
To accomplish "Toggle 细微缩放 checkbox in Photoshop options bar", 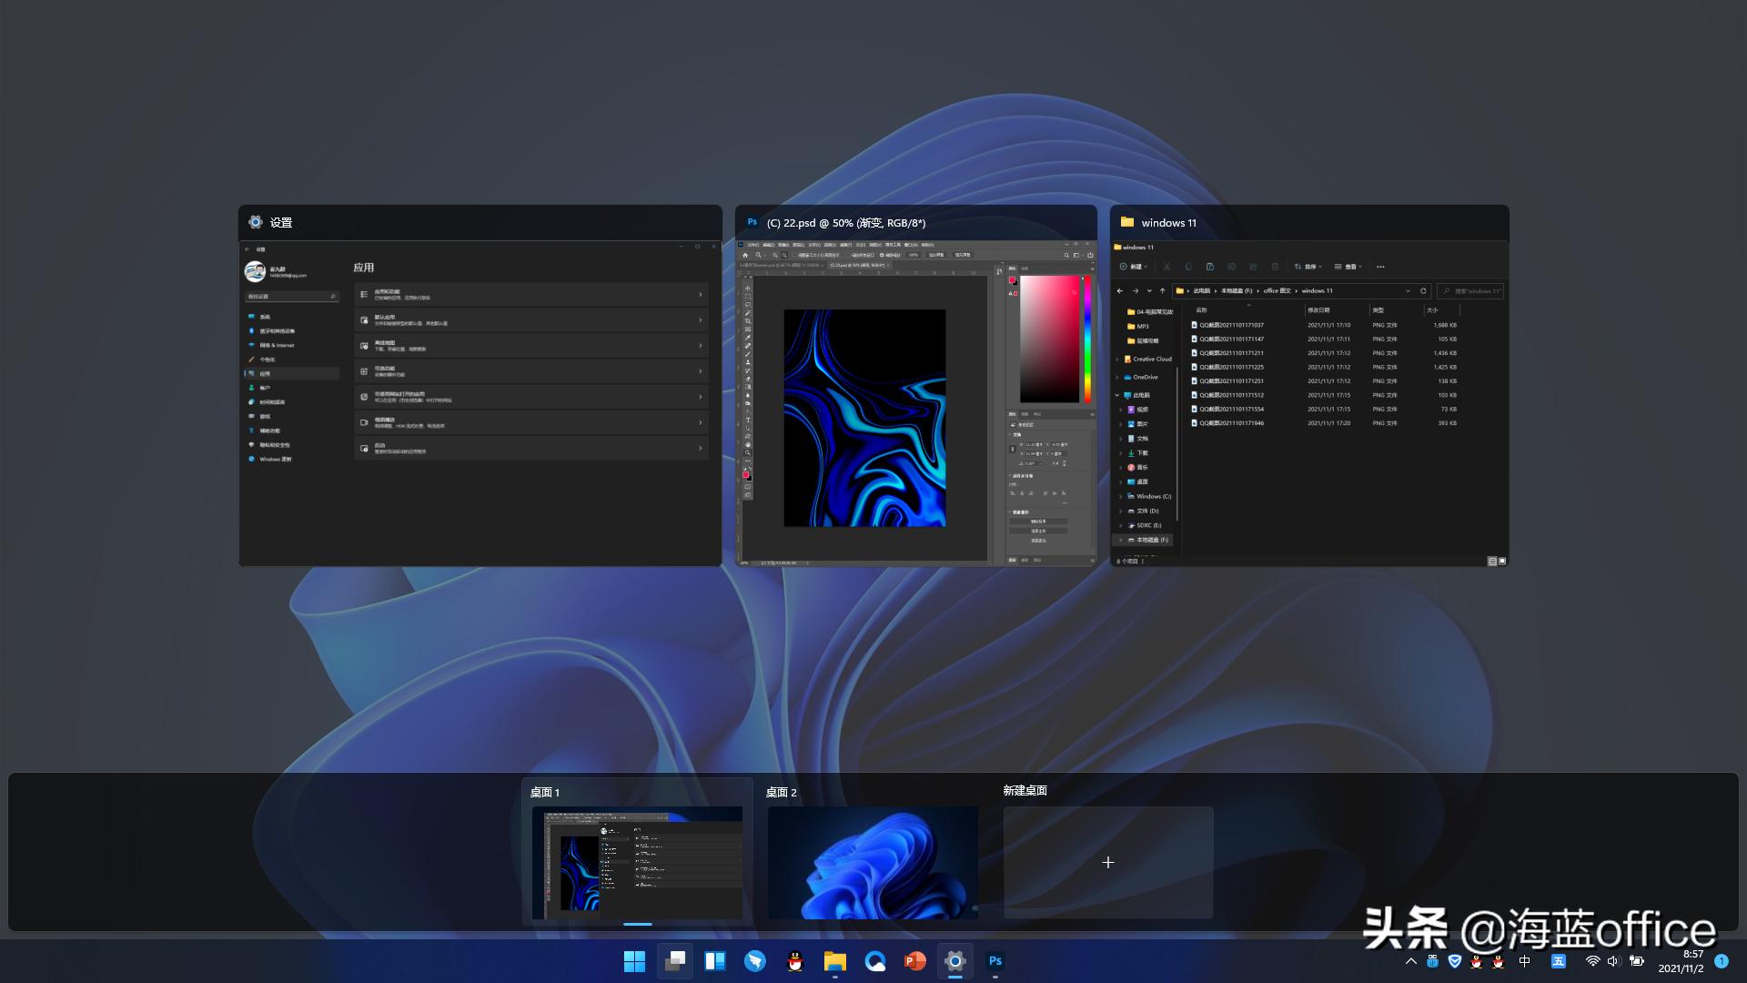I will [x=881, y=255].
